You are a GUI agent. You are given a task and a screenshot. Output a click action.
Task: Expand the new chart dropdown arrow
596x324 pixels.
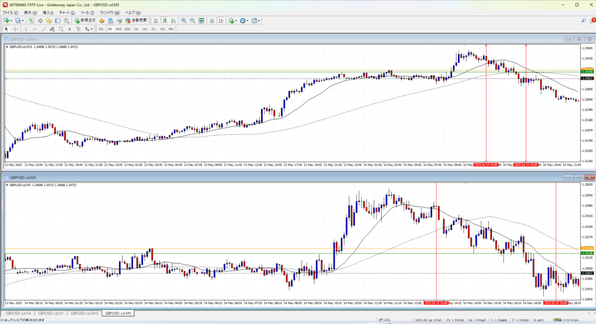11,20
